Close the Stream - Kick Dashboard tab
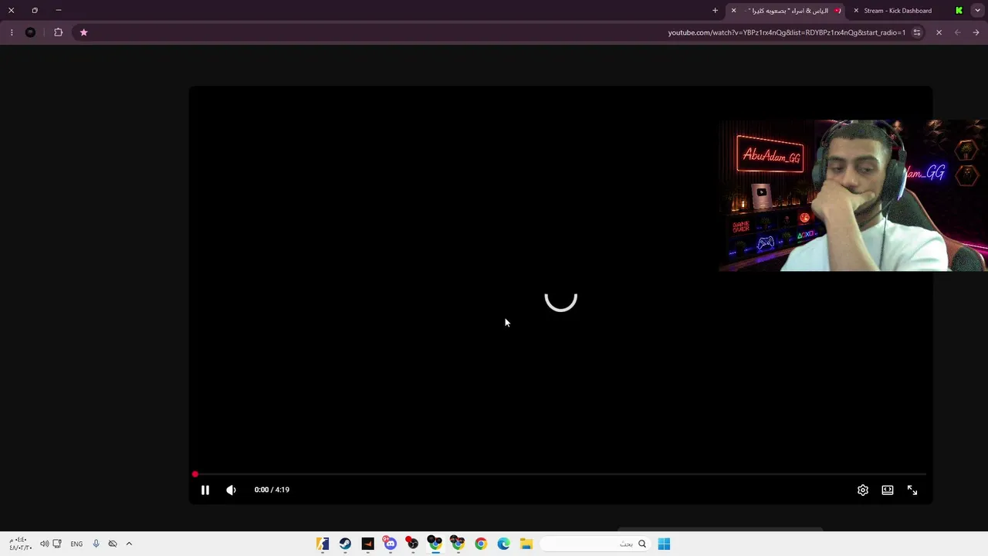This screenshot has width=988, height=556. 856,11
